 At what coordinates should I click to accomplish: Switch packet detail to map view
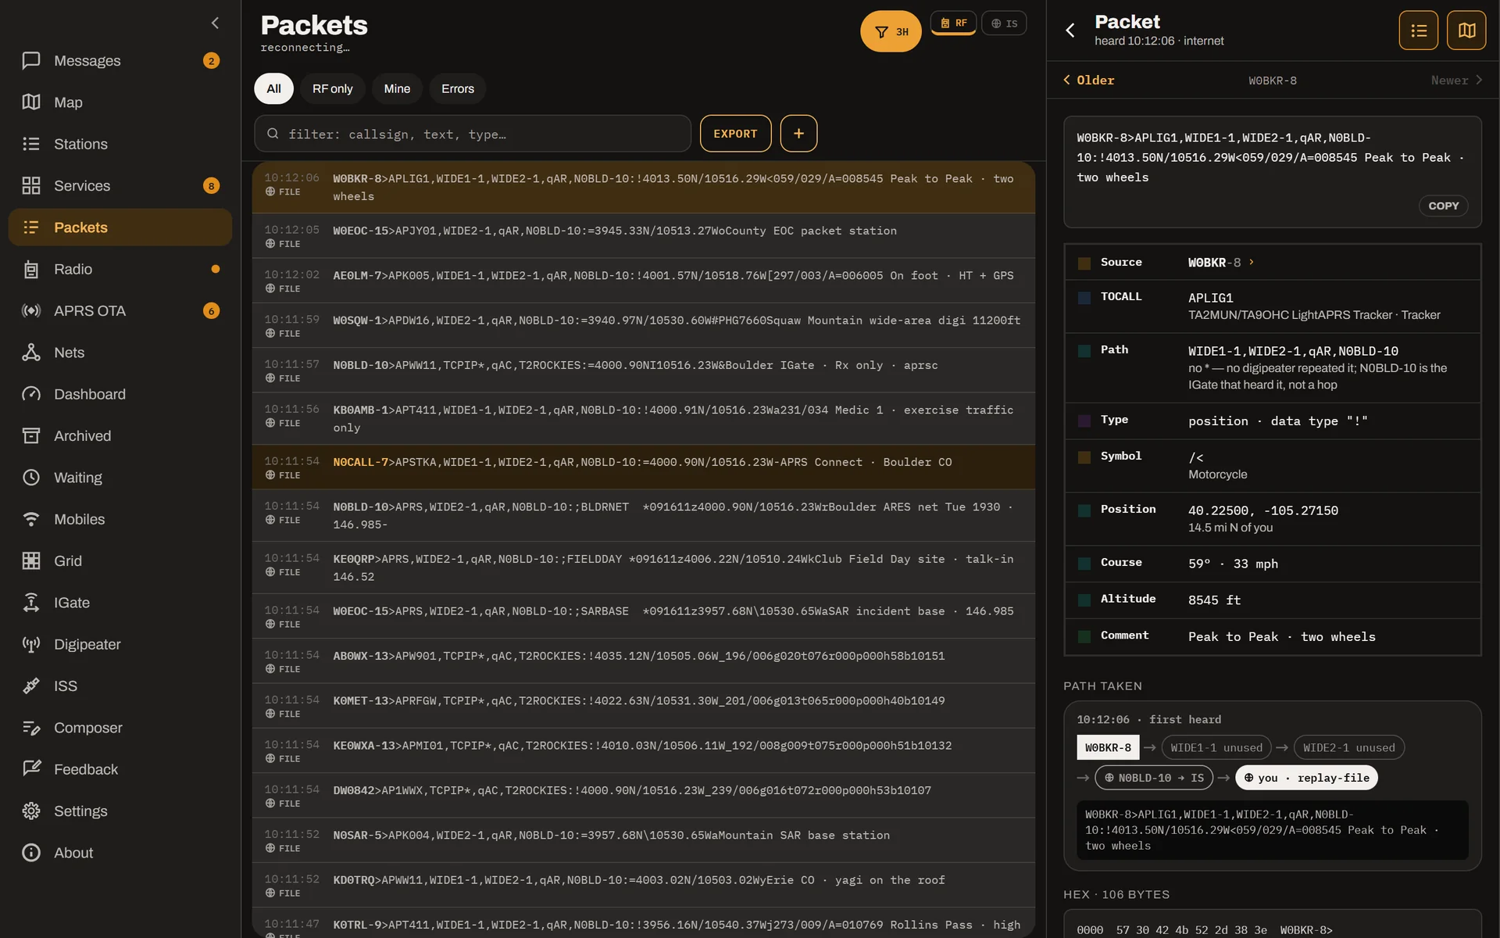pos(1466,30)
